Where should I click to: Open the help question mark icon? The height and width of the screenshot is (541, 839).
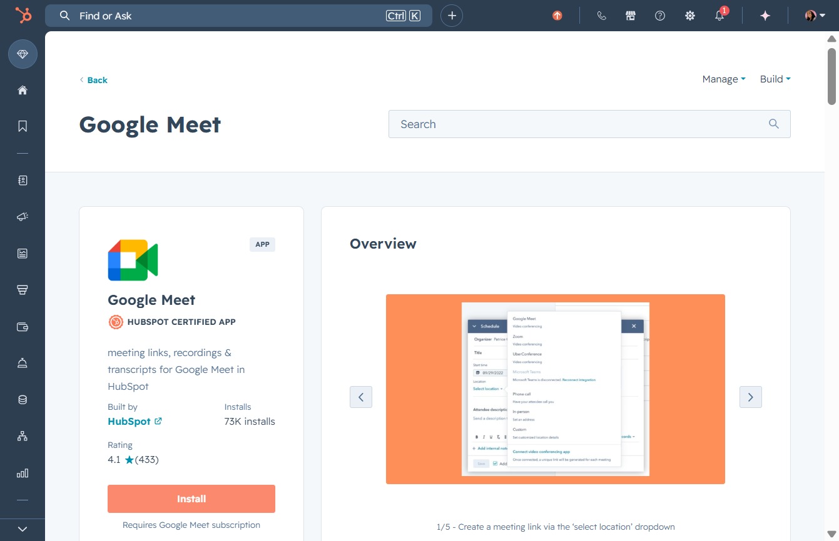point(660,16)
